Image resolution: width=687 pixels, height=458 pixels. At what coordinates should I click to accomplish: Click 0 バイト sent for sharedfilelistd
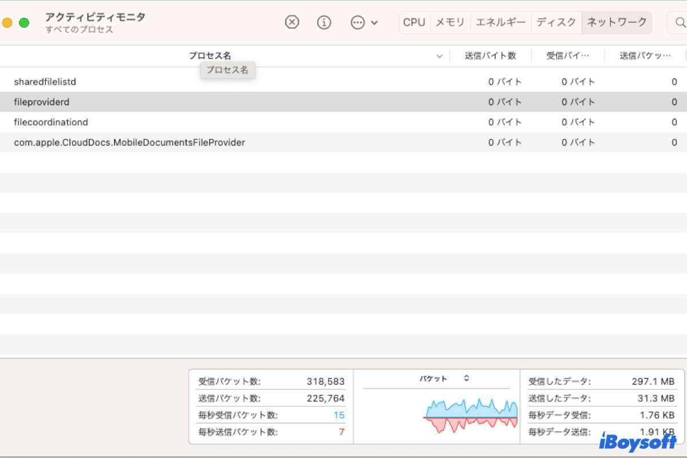505,82
